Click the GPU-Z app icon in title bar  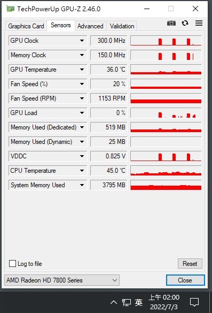[x=10, y=9]
